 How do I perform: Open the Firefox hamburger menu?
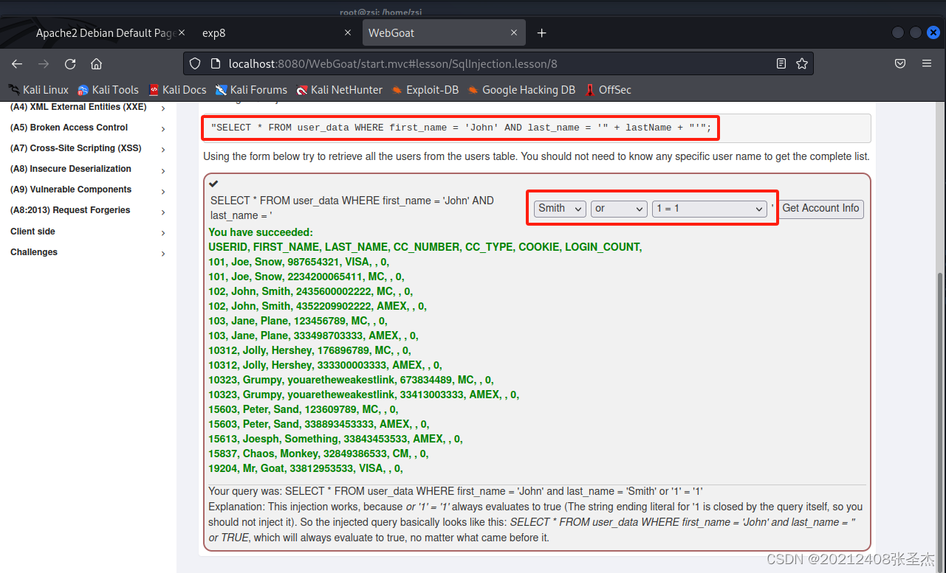(927, 64)
